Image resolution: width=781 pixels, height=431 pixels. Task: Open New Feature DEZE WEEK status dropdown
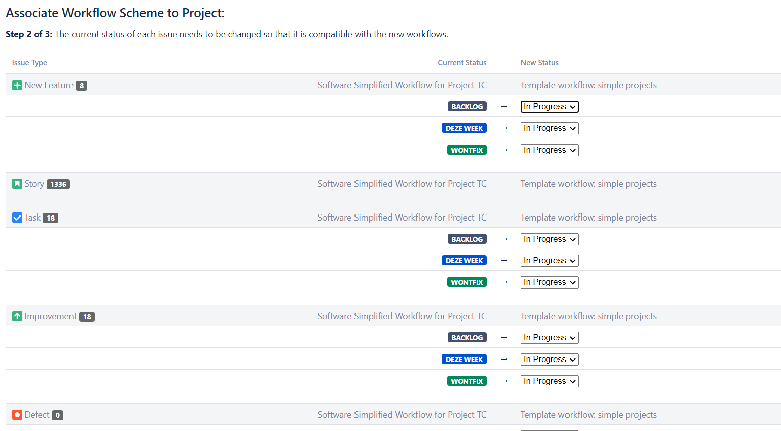549,128
